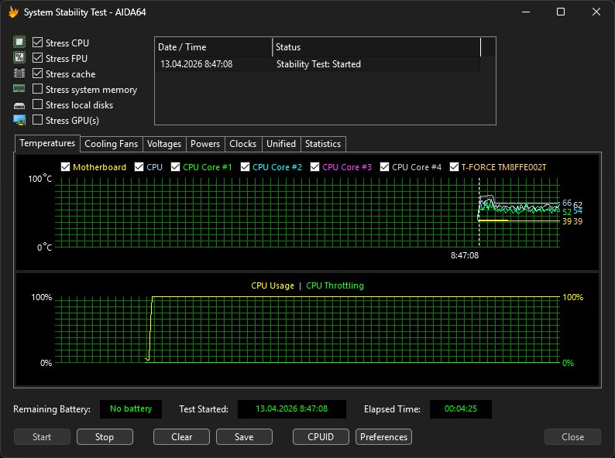Save the stability test results
Screen dimensions: 615x458
244,437
